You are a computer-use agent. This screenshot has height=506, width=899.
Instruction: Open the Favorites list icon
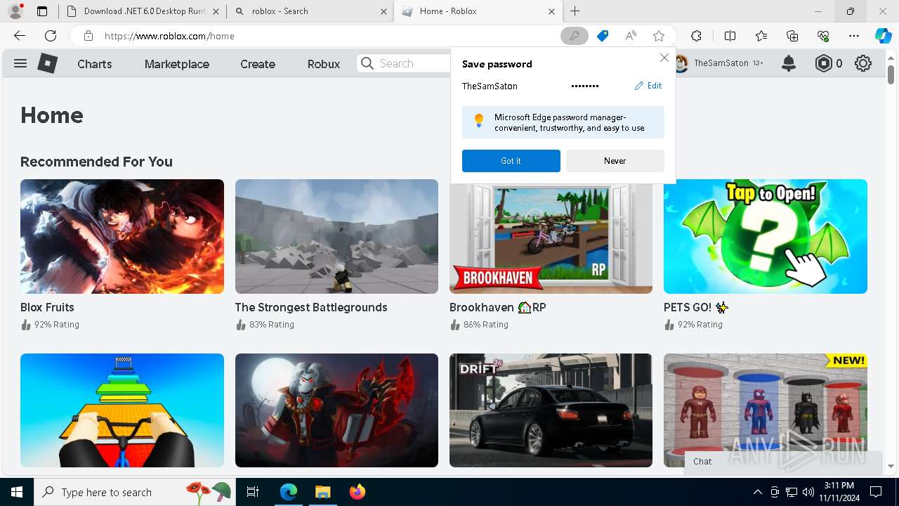[x=761, y=36]
